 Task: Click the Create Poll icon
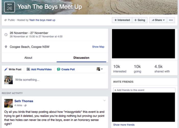click(x=59, y=69)
